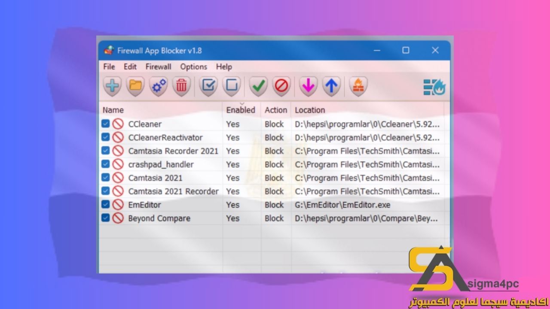Click the Add Application plus icon
The image size is (550, 309).
click(x=113, y=86)
